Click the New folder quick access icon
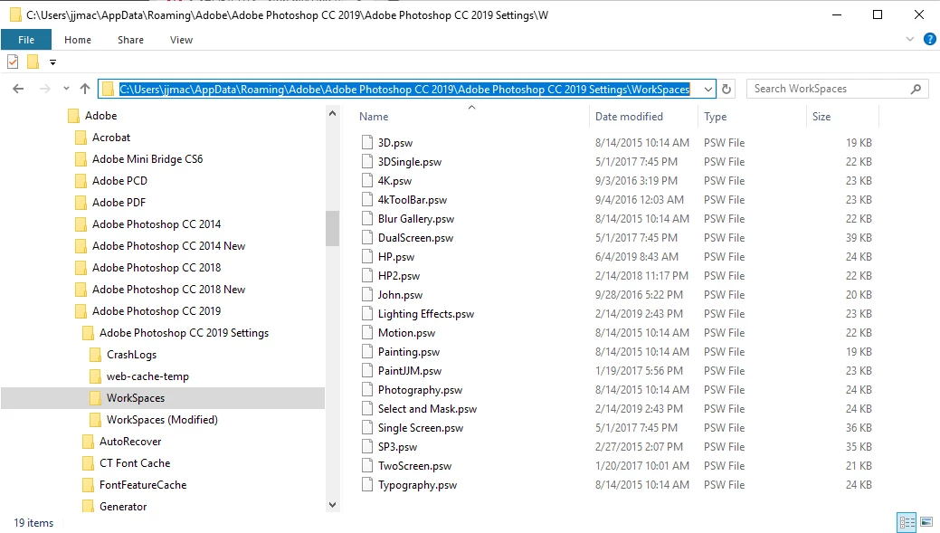 coord(33,62)
